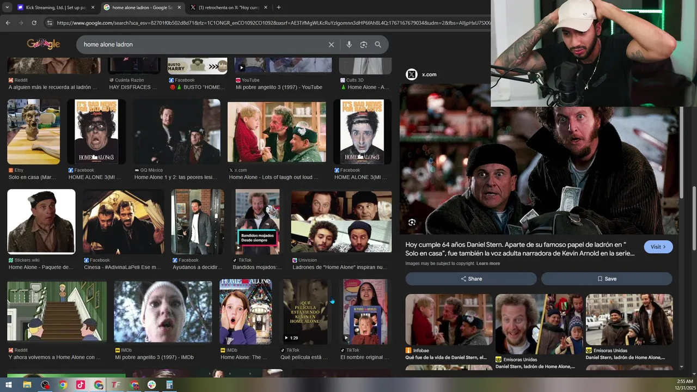Image resolution: width=697 pixels, height=392 pixels.
Task: Open the Etsy Solo en casa thumbnail
Action: [x=34, y=132]
